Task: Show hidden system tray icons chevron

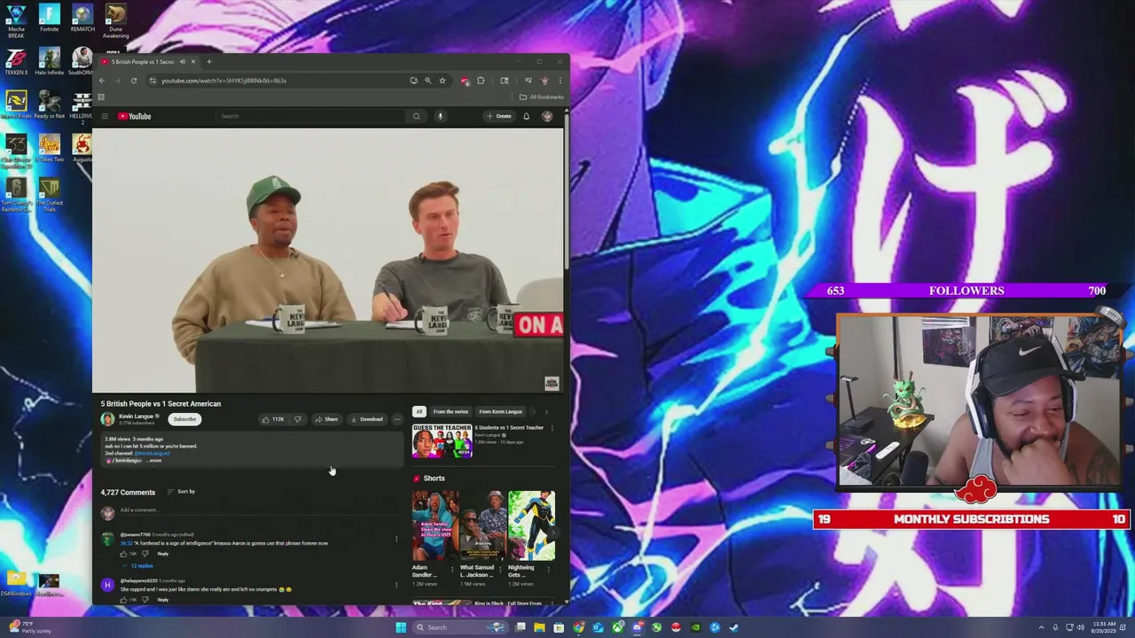Action: tap(1041, 627)
